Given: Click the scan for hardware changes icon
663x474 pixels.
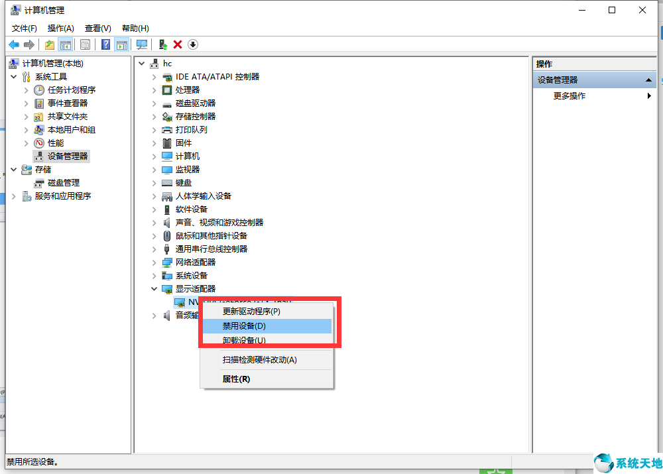Looking at the screenshot, I should [x=142, y=44].
